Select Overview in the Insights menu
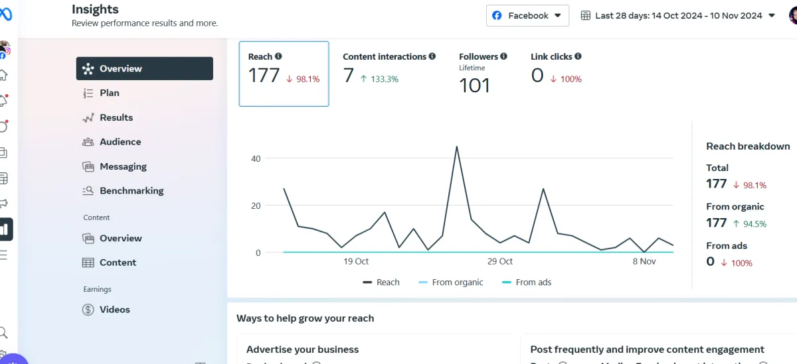The width and height of the screenshot is (797, 364). pos(145,68)
